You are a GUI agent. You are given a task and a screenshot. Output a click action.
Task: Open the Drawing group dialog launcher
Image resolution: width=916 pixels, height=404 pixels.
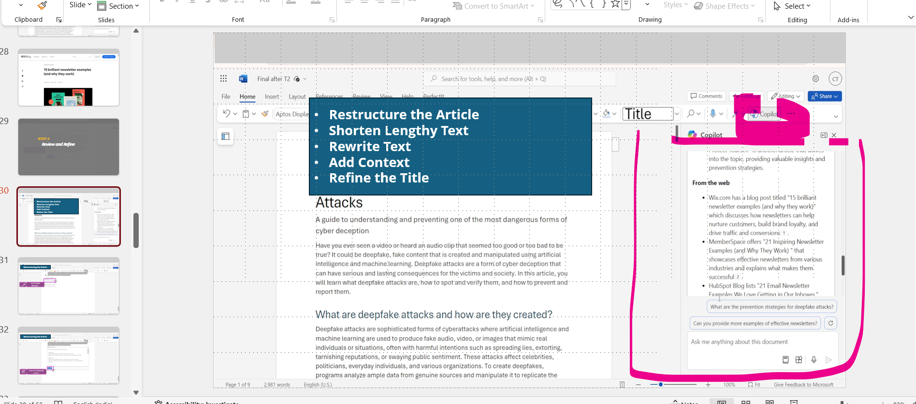coord(761,20)
